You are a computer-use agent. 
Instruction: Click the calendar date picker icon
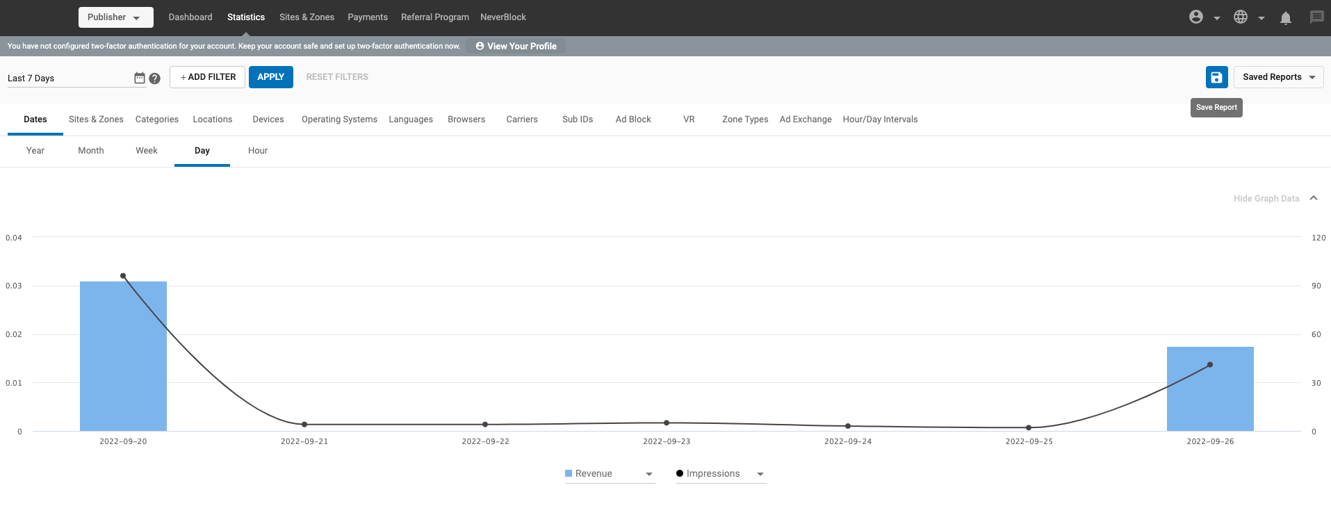[x=140, y=78]
